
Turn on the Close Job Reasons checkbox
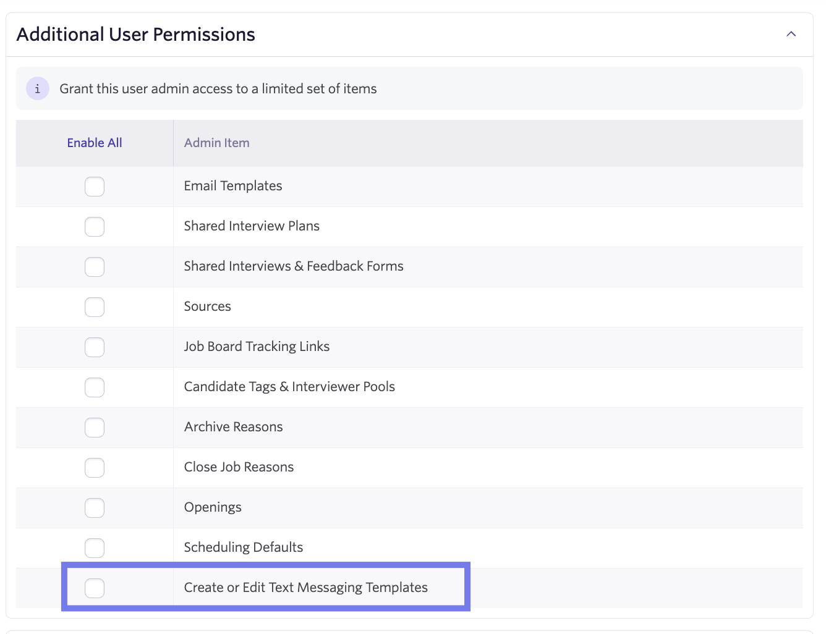click(x=95, y=468)
